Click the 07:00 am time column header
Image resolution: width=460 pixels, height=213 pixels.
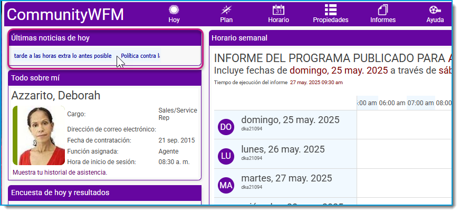[x=420, y=103]
